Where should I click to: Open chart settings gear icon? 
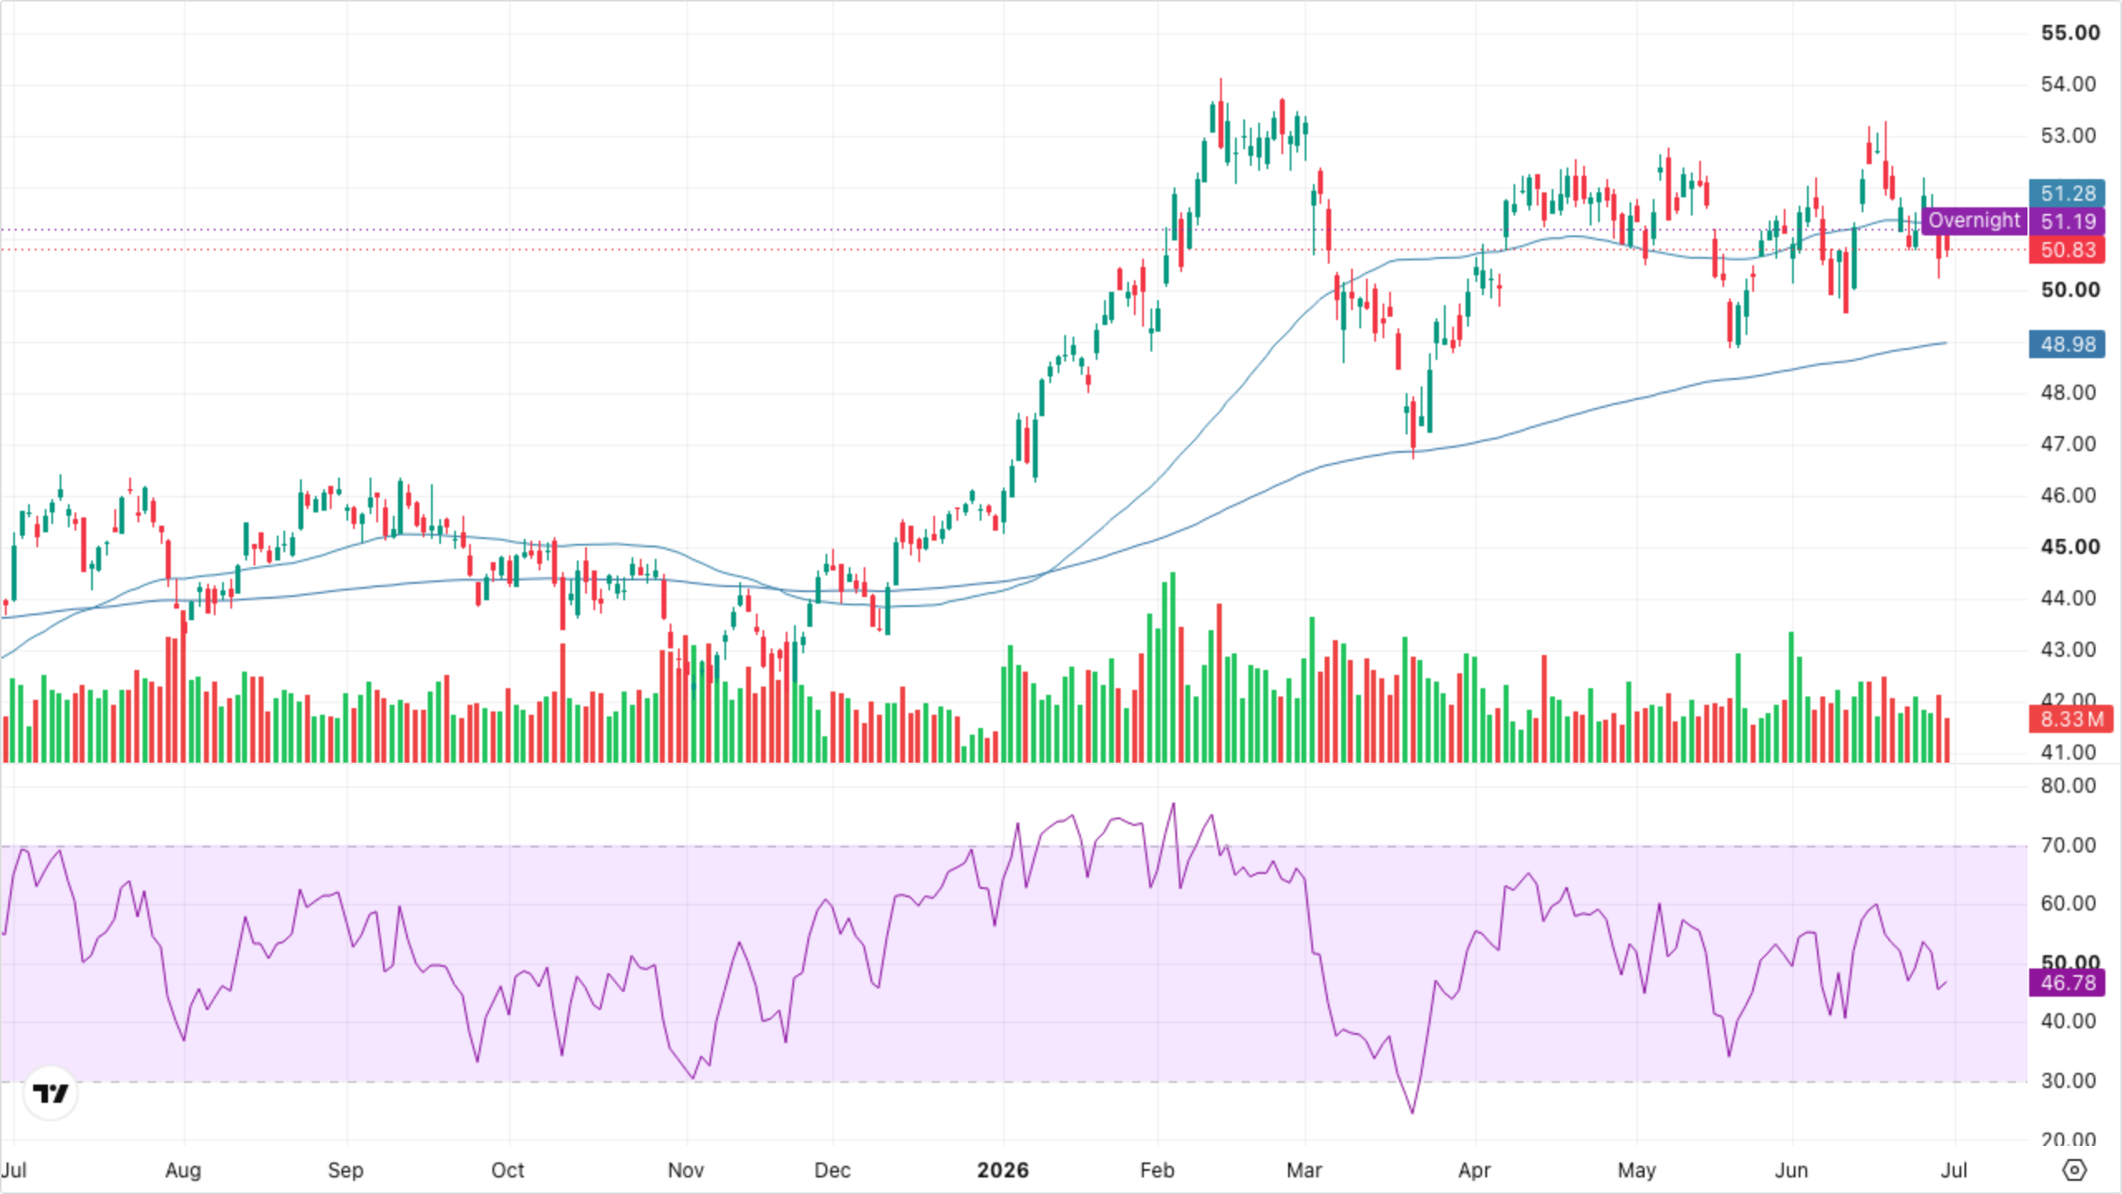2074,1170
